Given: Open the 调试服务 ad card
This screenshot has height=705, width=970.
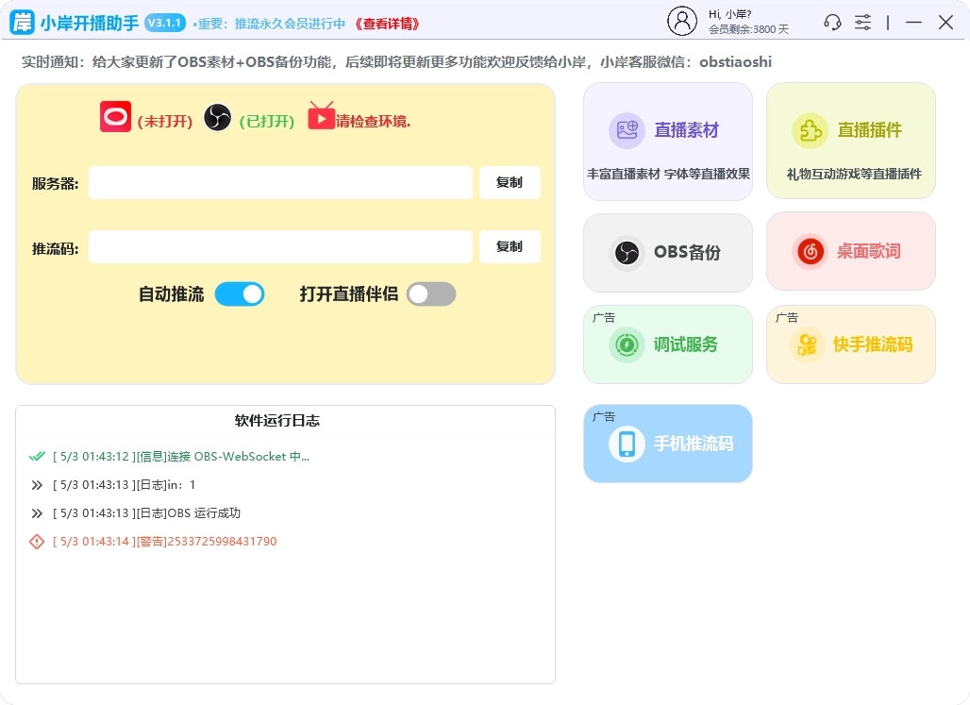Looking at the screenshot, I should 668,344.
